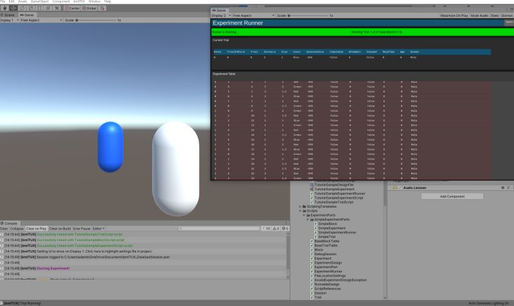Toggle the Audio Listener enabled checkbox
The image size is (514, 306).
pos(400,188)
